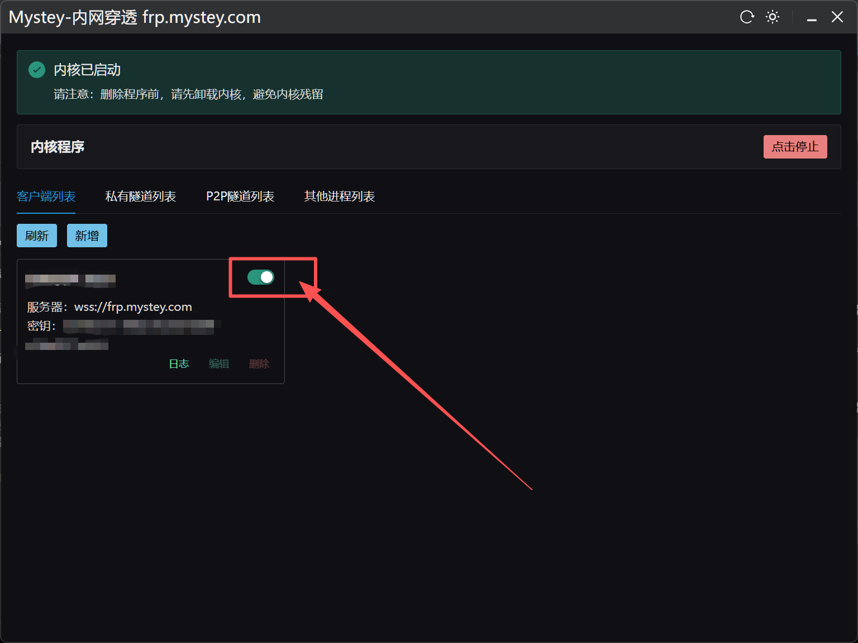
Task: Click 编辑 to edit the client
Action: [219, 364]
